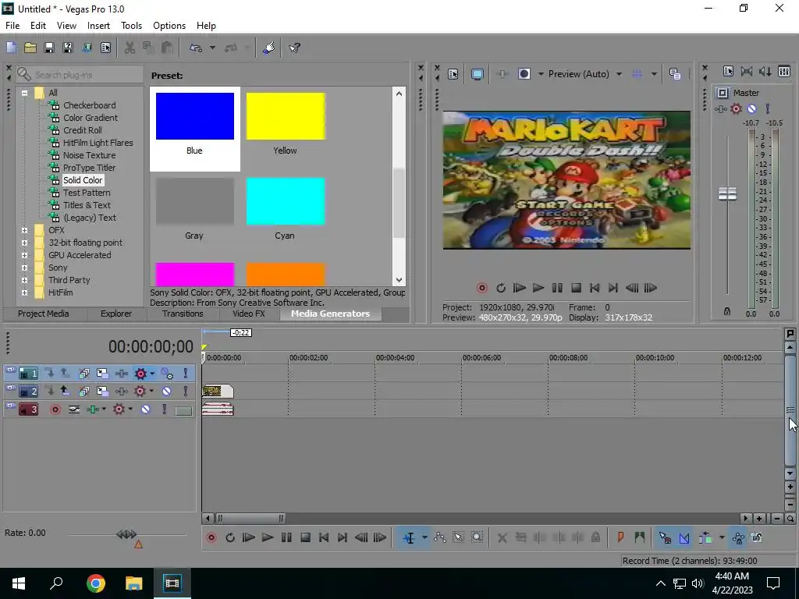Save the project with the Save icon
This screenshot has height=599, width=799.
click(x=49, y=48)
